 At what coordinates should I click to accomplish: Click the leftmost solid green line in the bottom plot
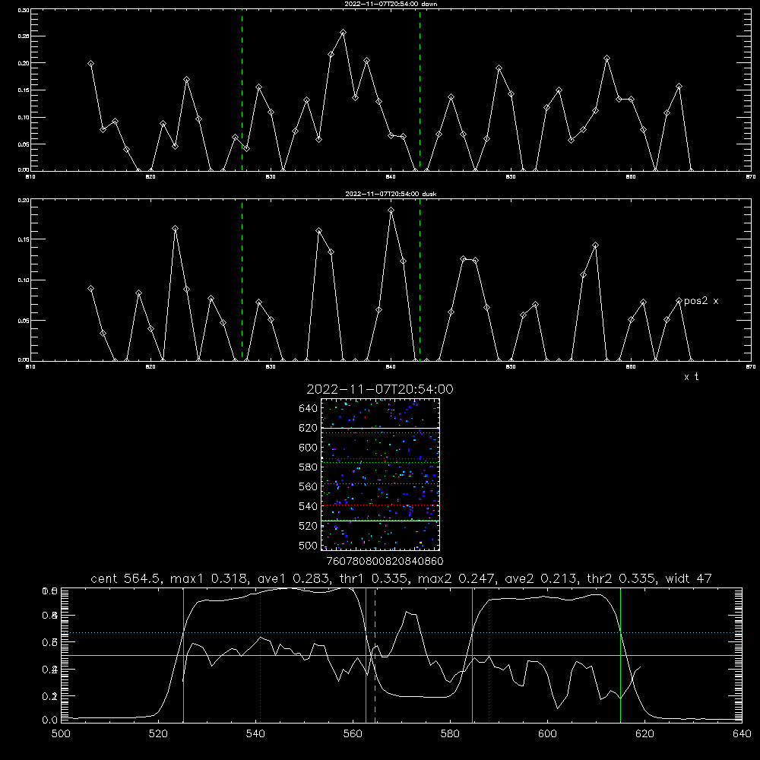[x=183, y=655]
